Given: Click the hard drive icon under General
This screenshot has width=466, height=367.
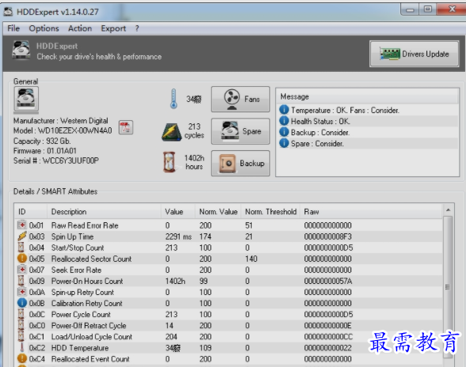Looking at the screenshot, I should click(26, 99).
